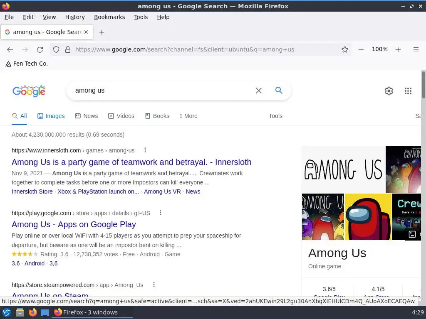Open the search Tools button

(275, 116)
